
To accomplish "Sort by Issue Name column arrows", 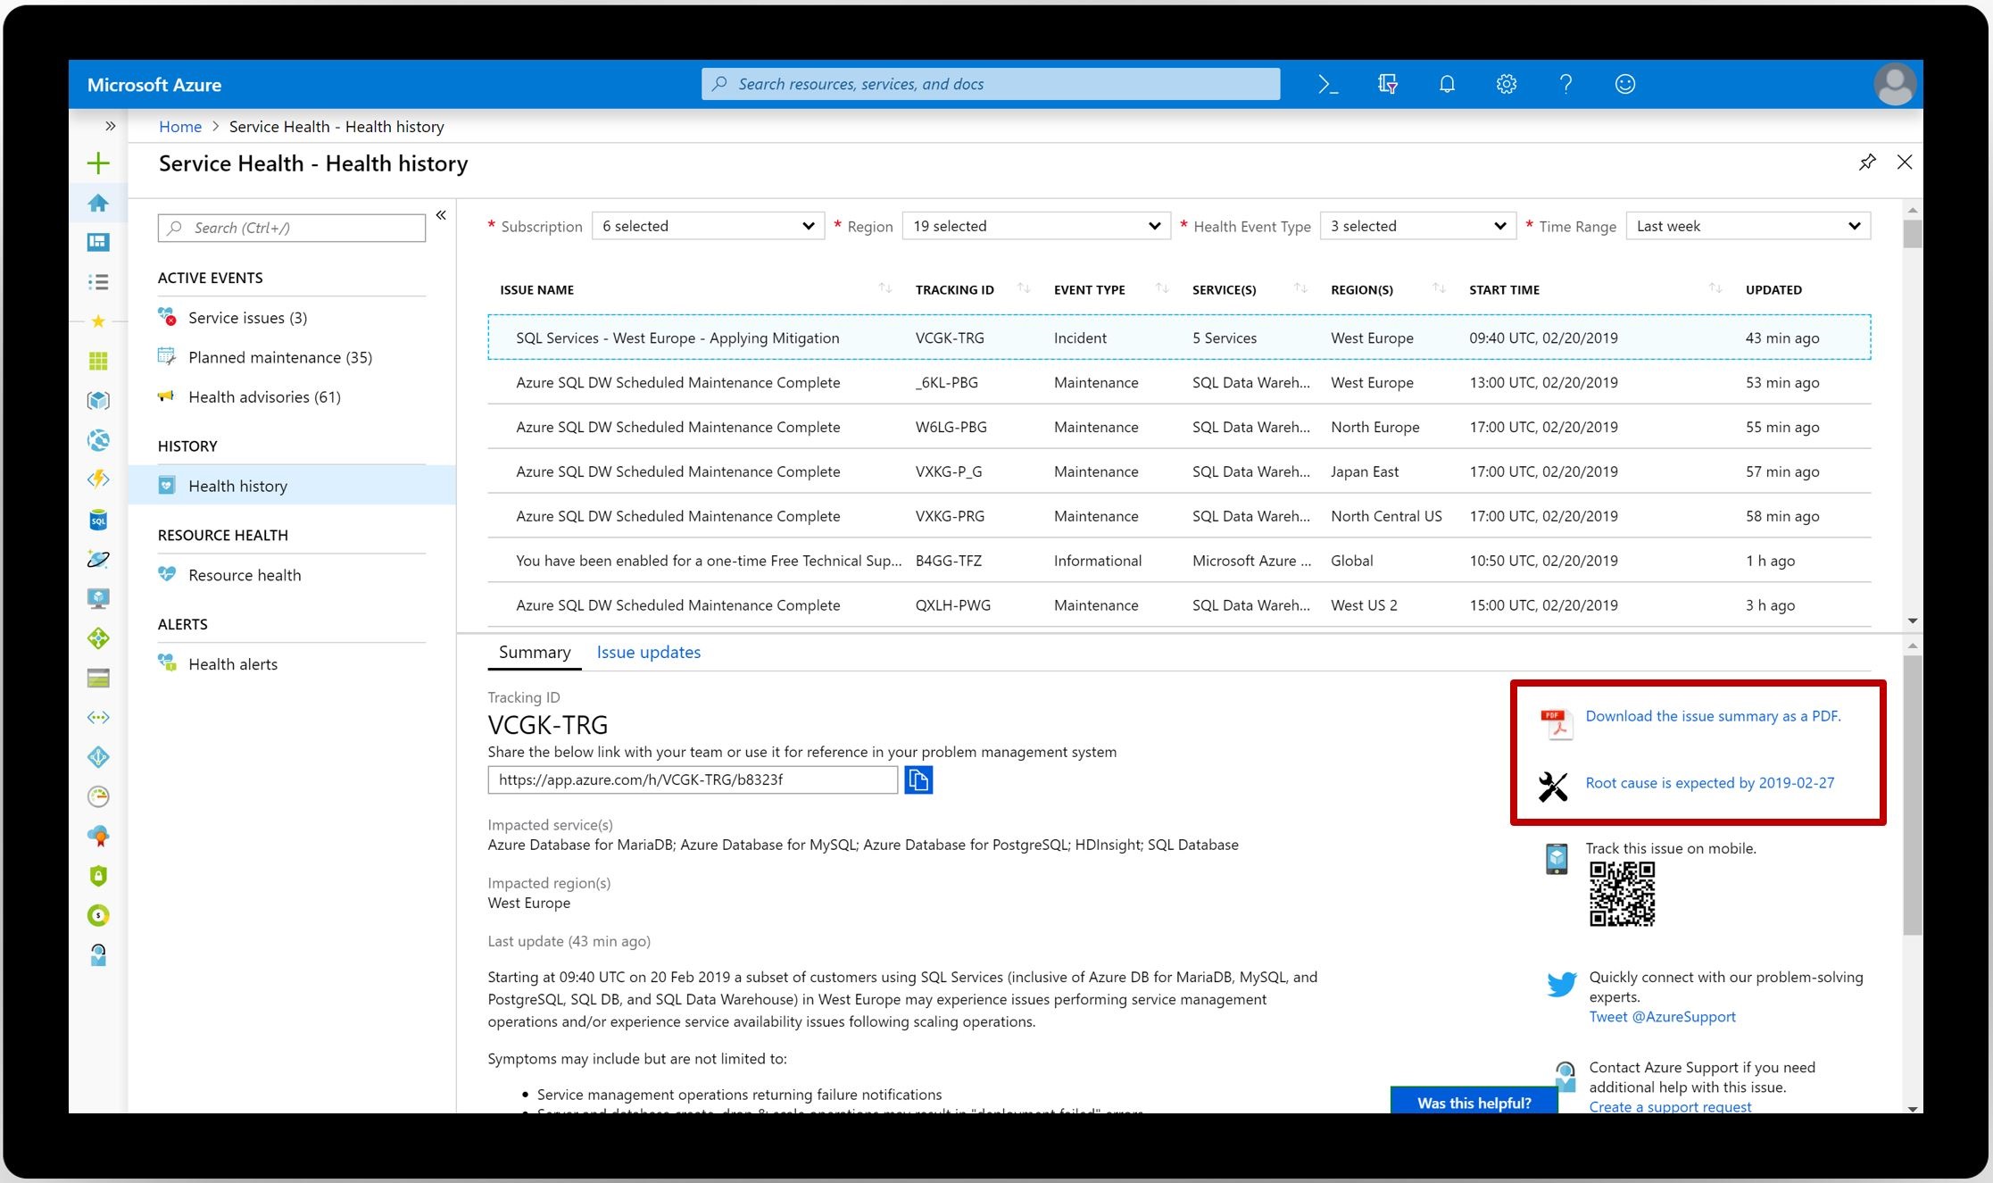I will tap(884, 288).
